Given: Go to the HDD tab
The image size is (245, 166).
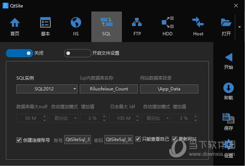Looking at the screenshot, I should click(x=168, y=27).
